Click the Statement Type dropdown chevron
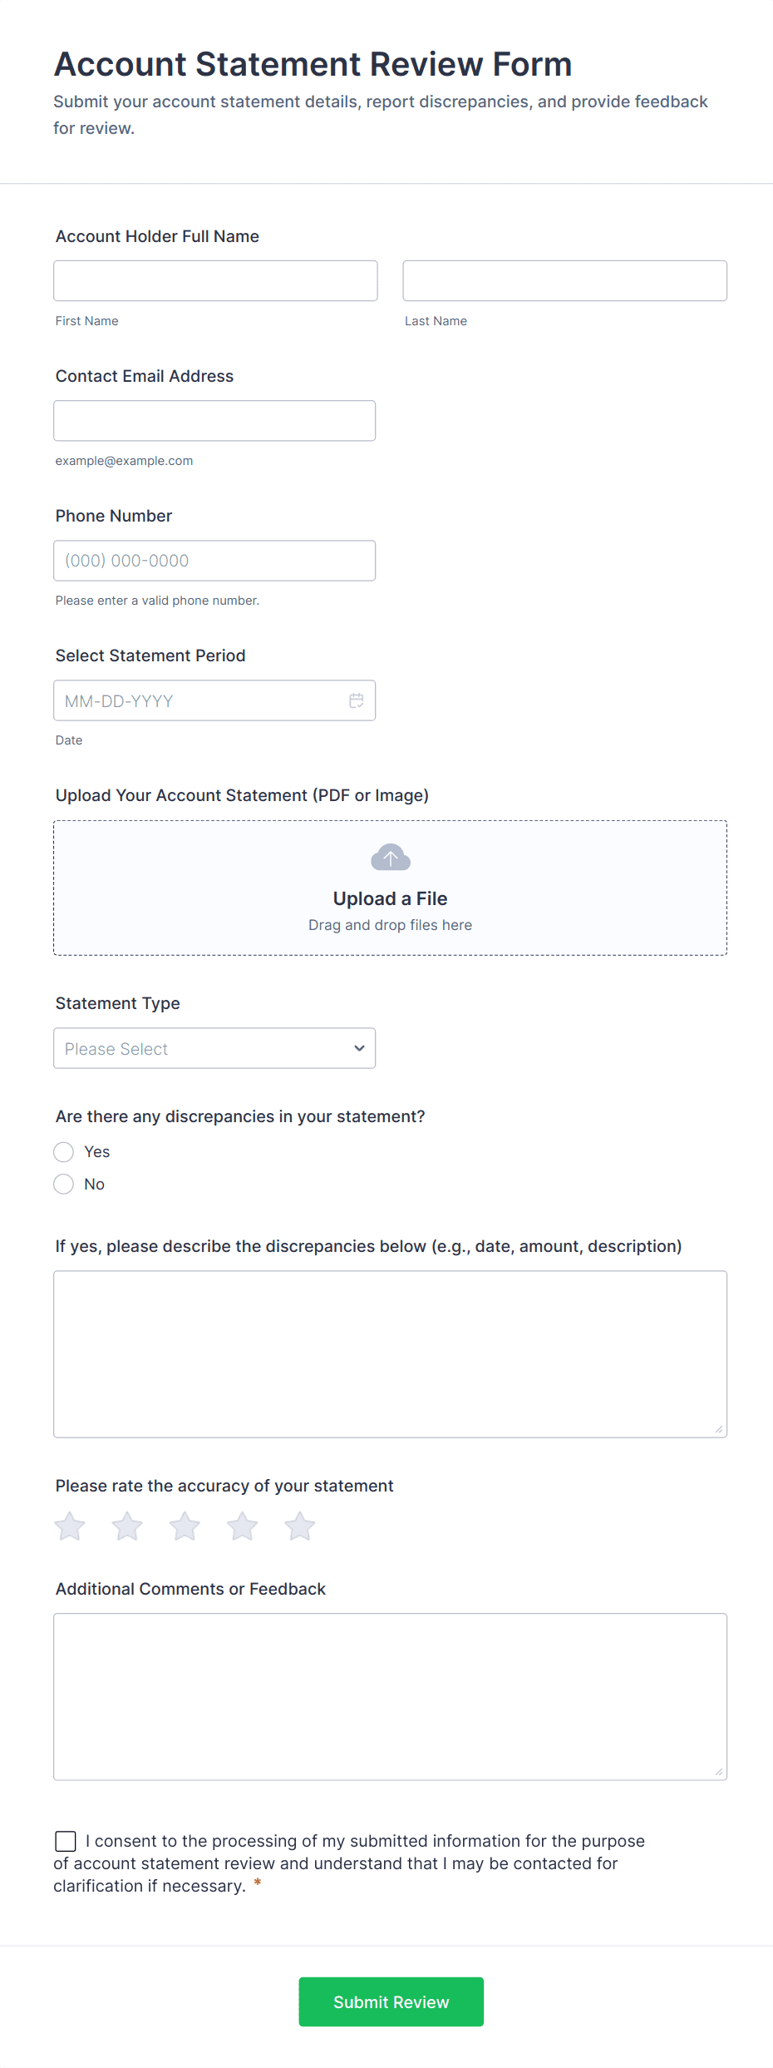 [358, 1048]
